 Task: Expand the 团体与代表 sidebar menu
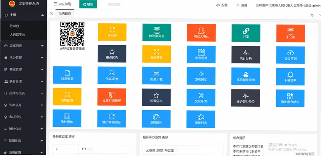tap(23, 93)
